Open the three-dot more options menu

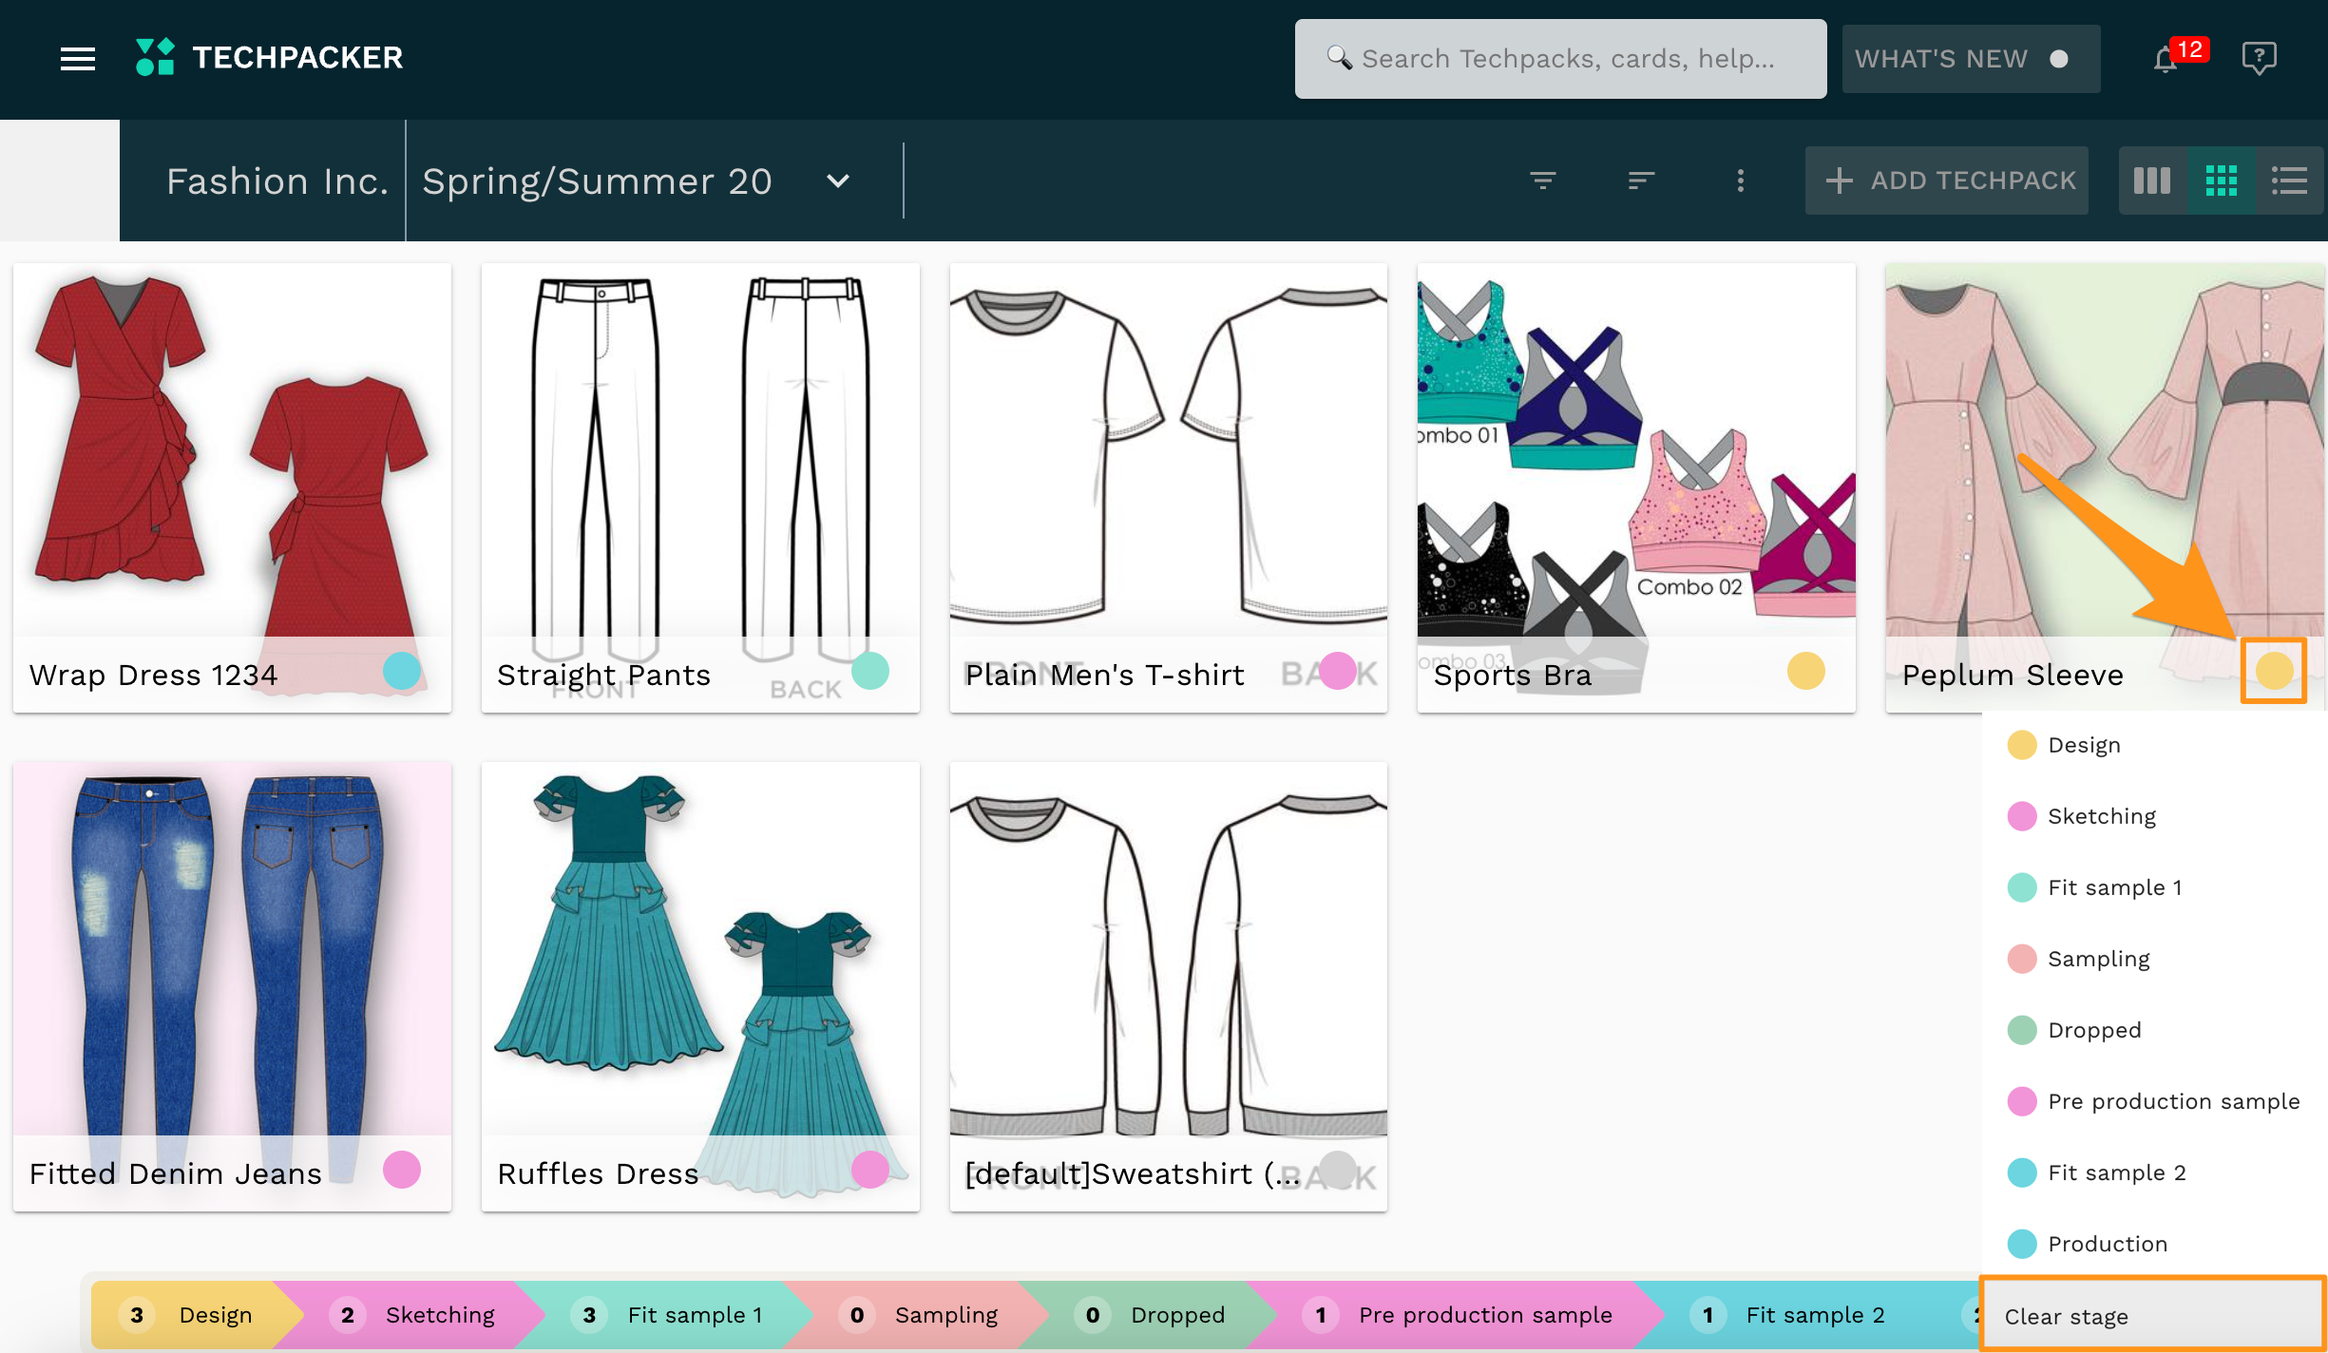point(1740,180)
